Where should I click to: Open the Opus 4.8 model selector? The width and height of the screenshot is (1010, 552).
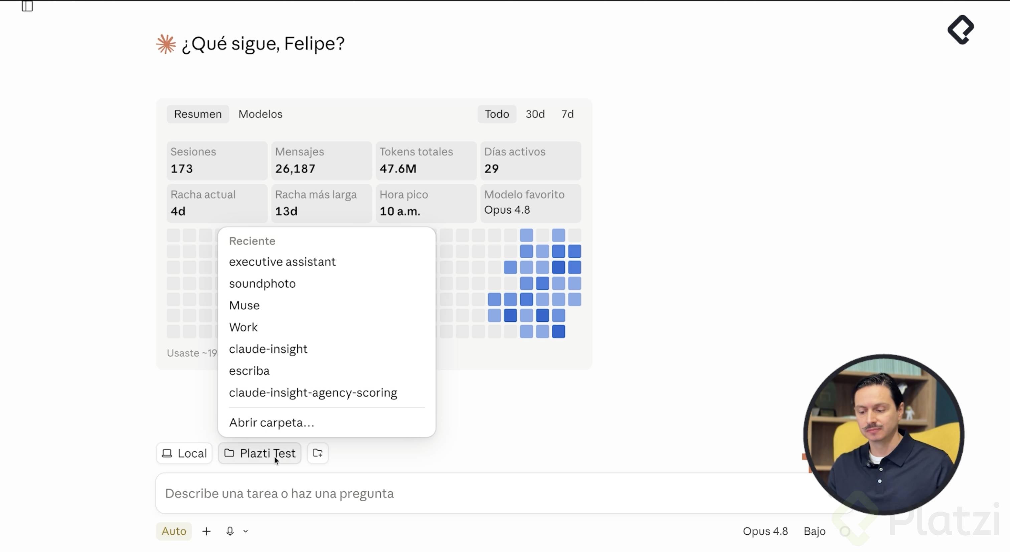pos(765,531)
